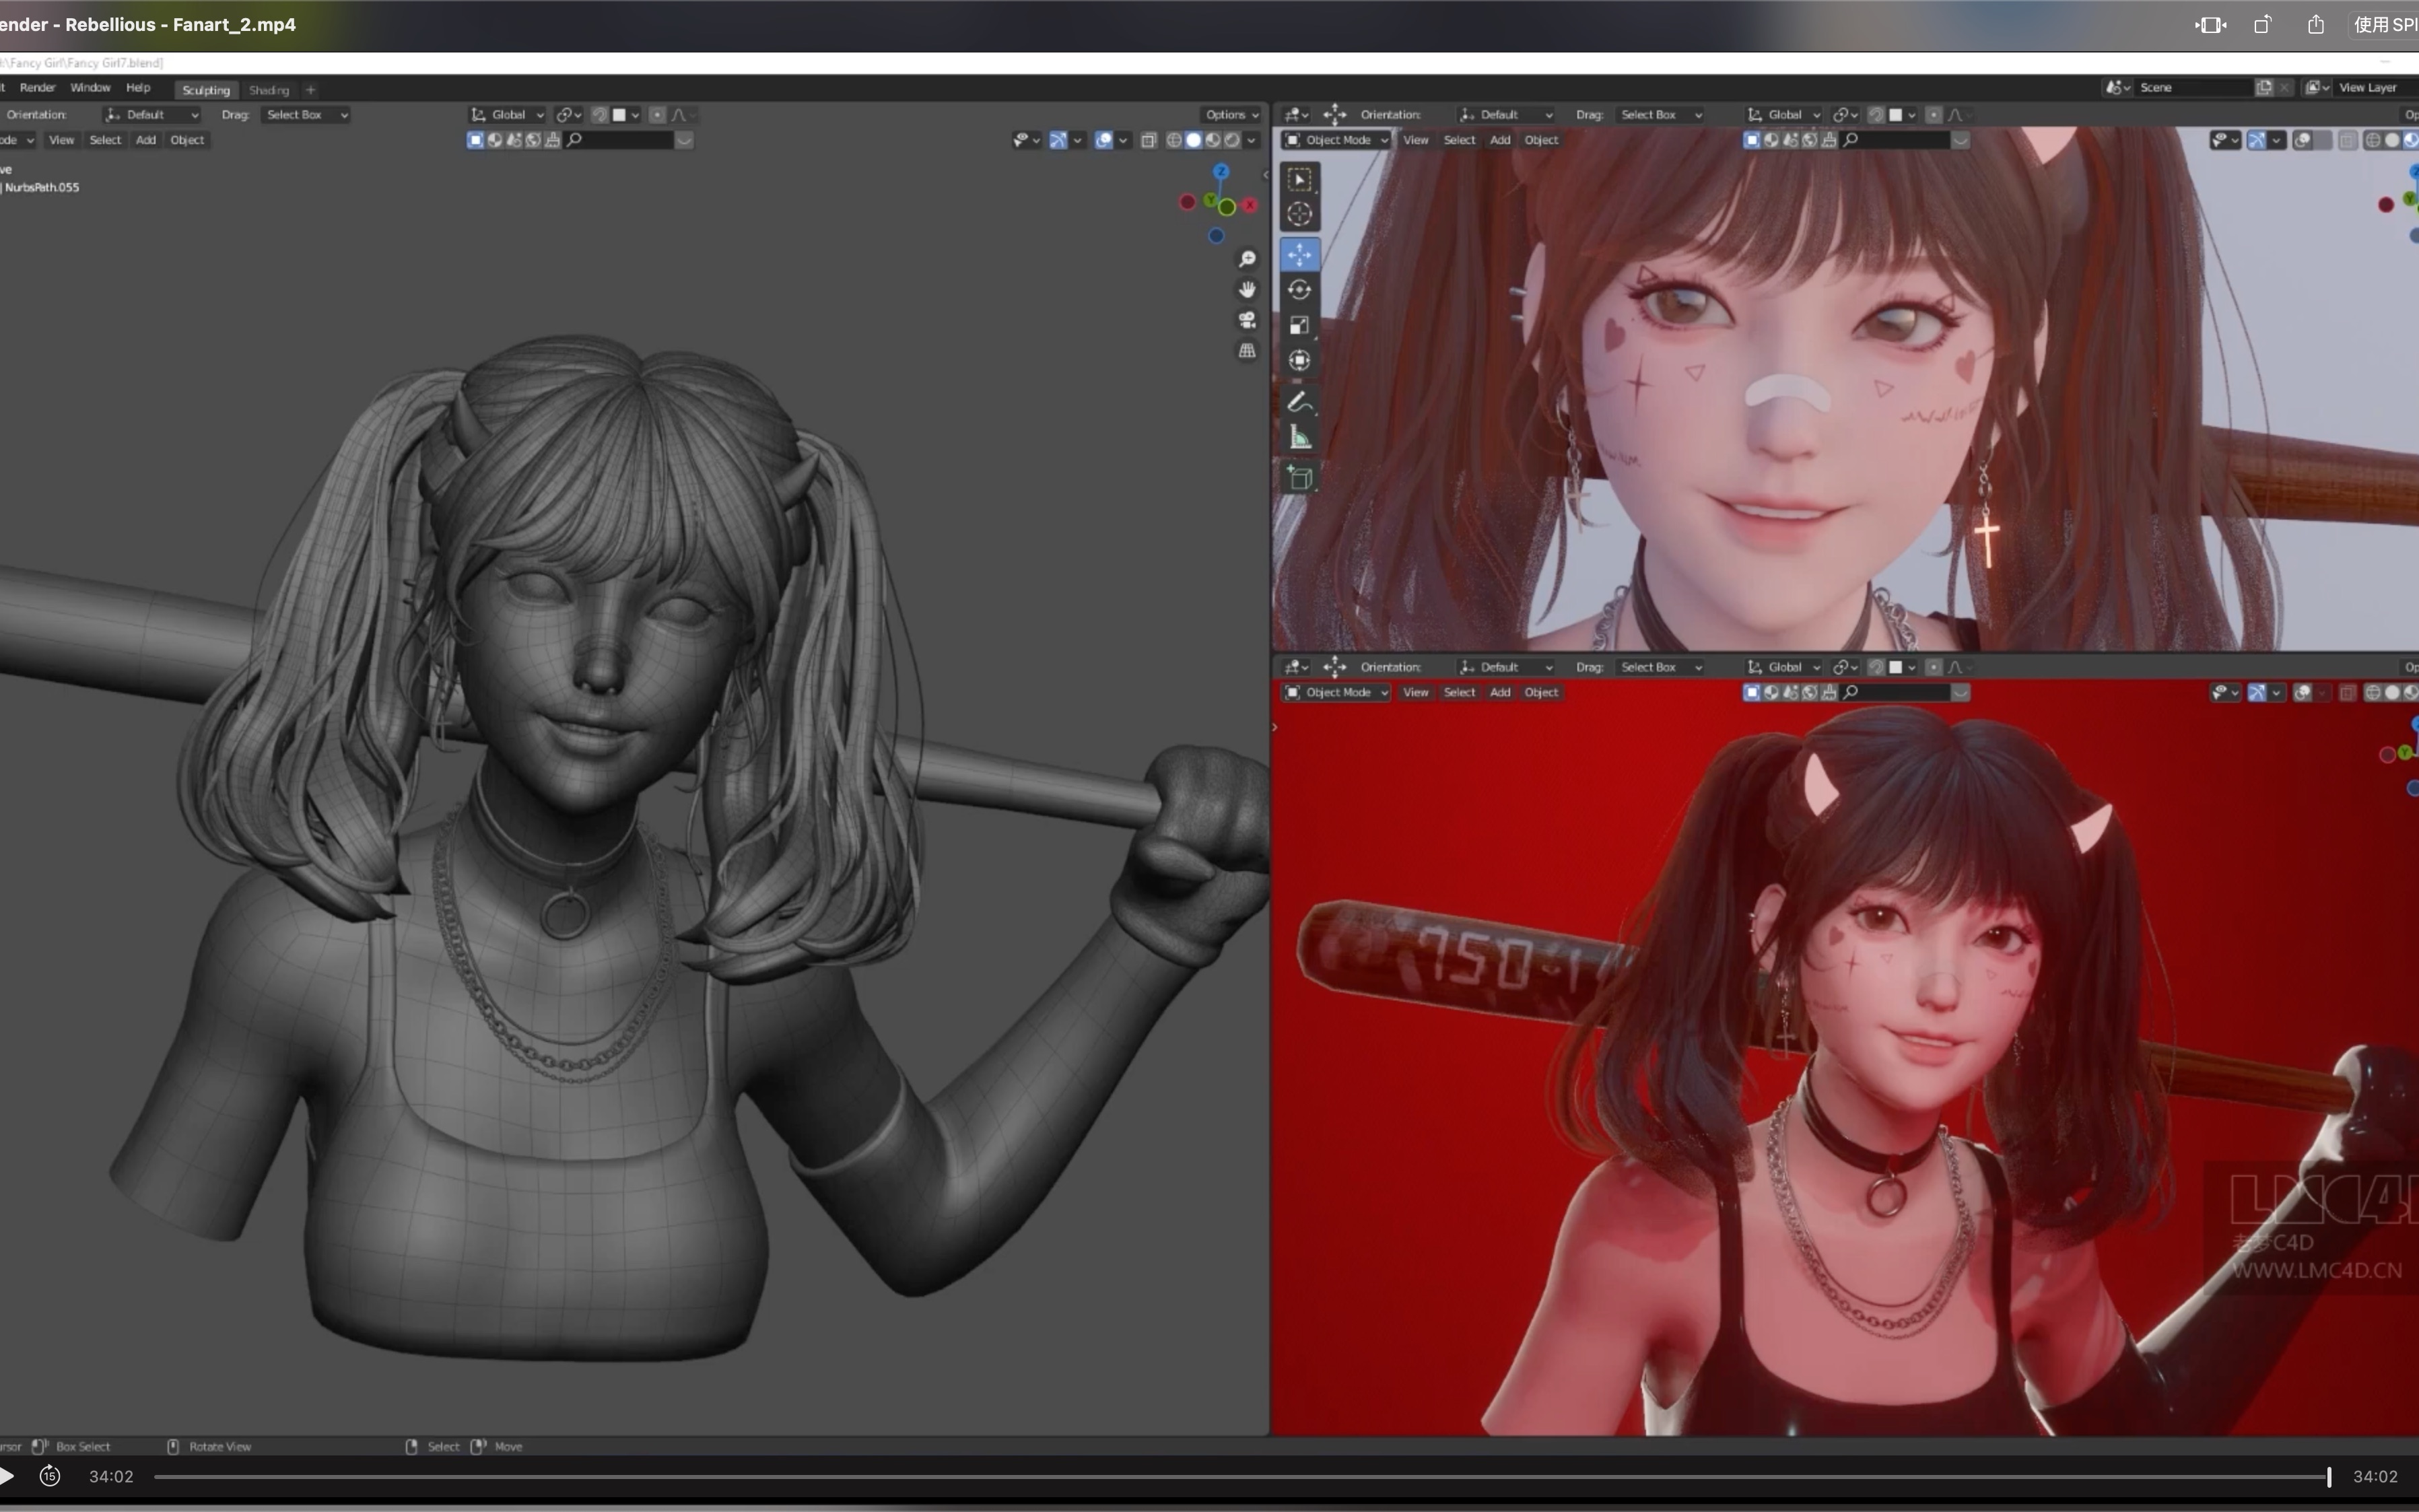Click the View Layer name field
The image size is (2419, 1512).
click(x=2376, y=88)
